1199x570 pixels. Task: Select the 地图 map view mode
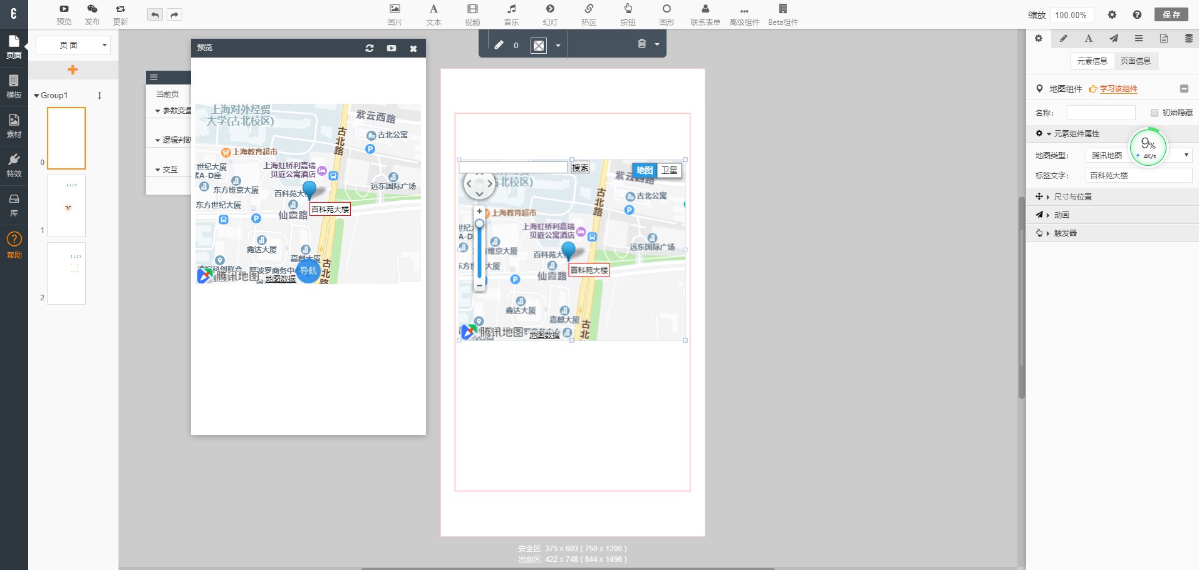[645, 170]
